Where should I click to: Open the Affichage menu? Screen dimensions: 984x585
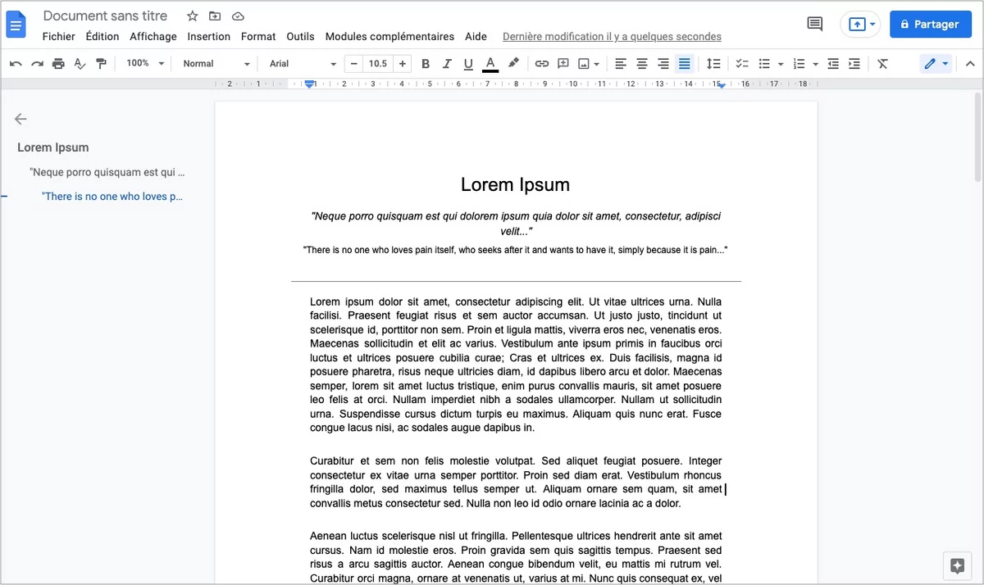pyautogui.click(x=153, y=36)
